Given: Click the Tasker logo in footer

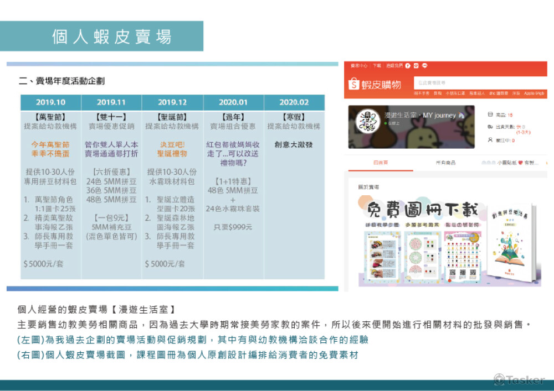Looking at the screenshot, I should pos(519,379).
